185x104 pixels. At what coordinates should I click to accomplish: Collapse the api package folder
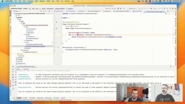(23, 27)
